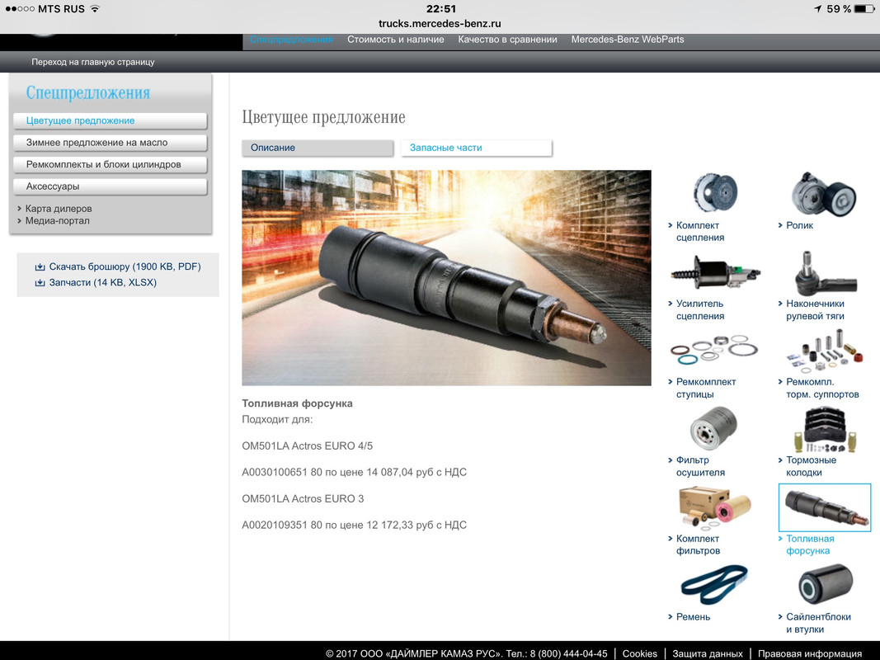The image size is (880, 660).
Task: Open the clutch kit product thumbnail
Action: click(714, 193)
